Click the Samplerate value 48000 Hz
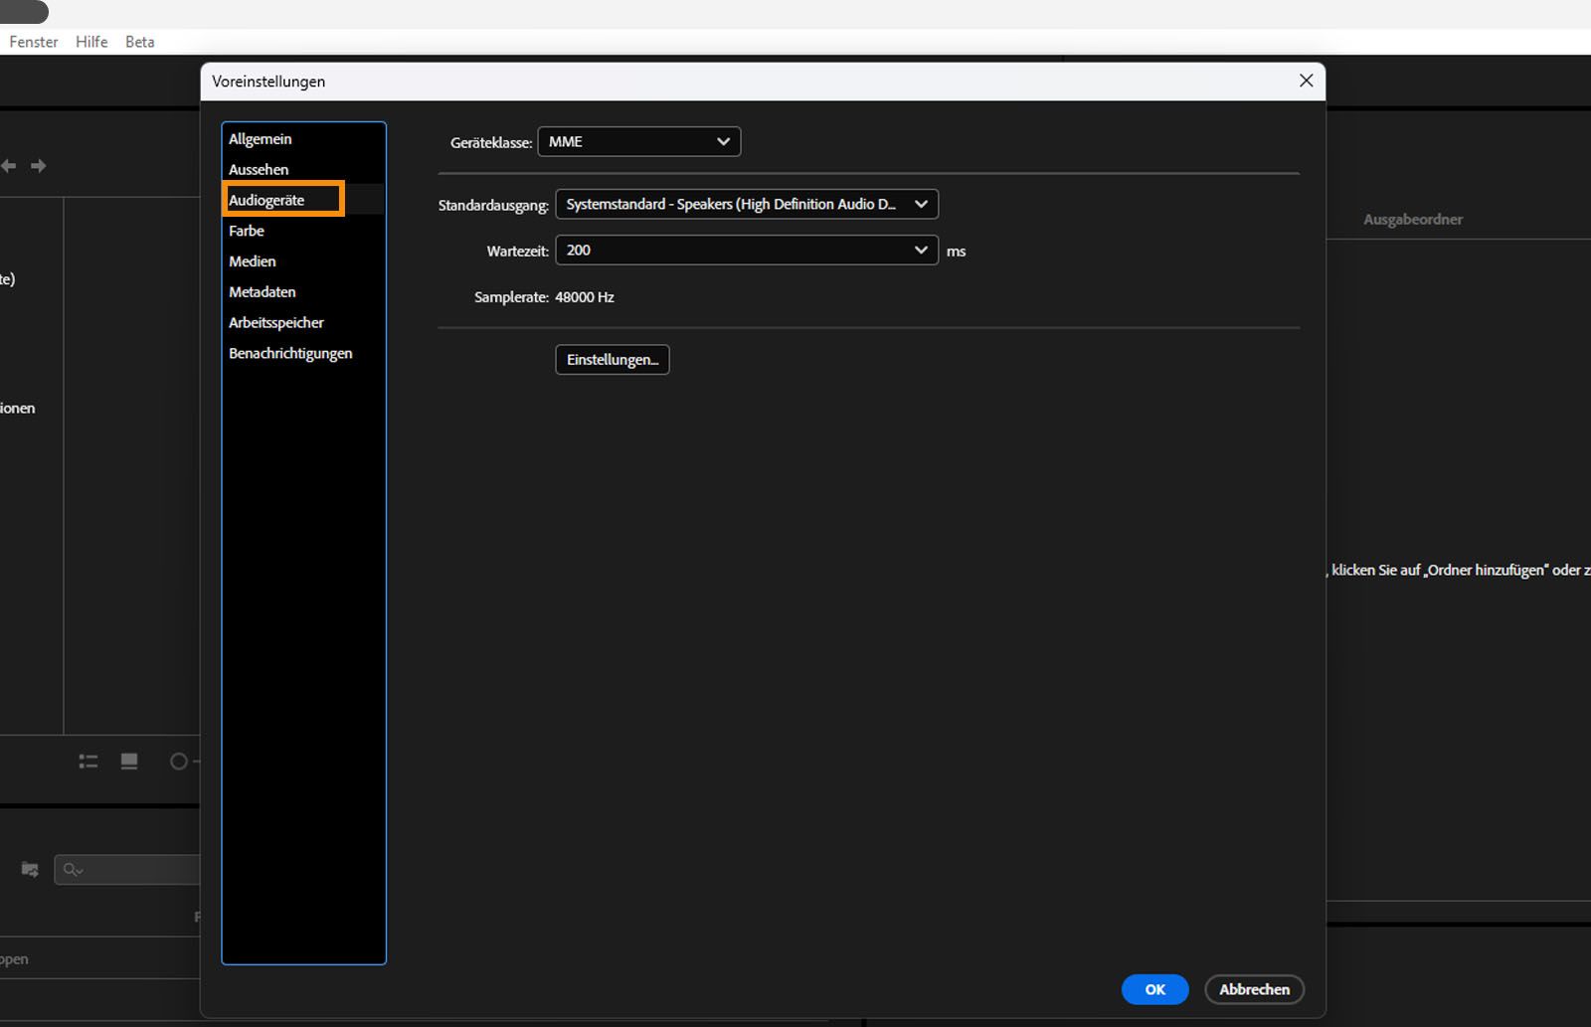 coord(585,297)
